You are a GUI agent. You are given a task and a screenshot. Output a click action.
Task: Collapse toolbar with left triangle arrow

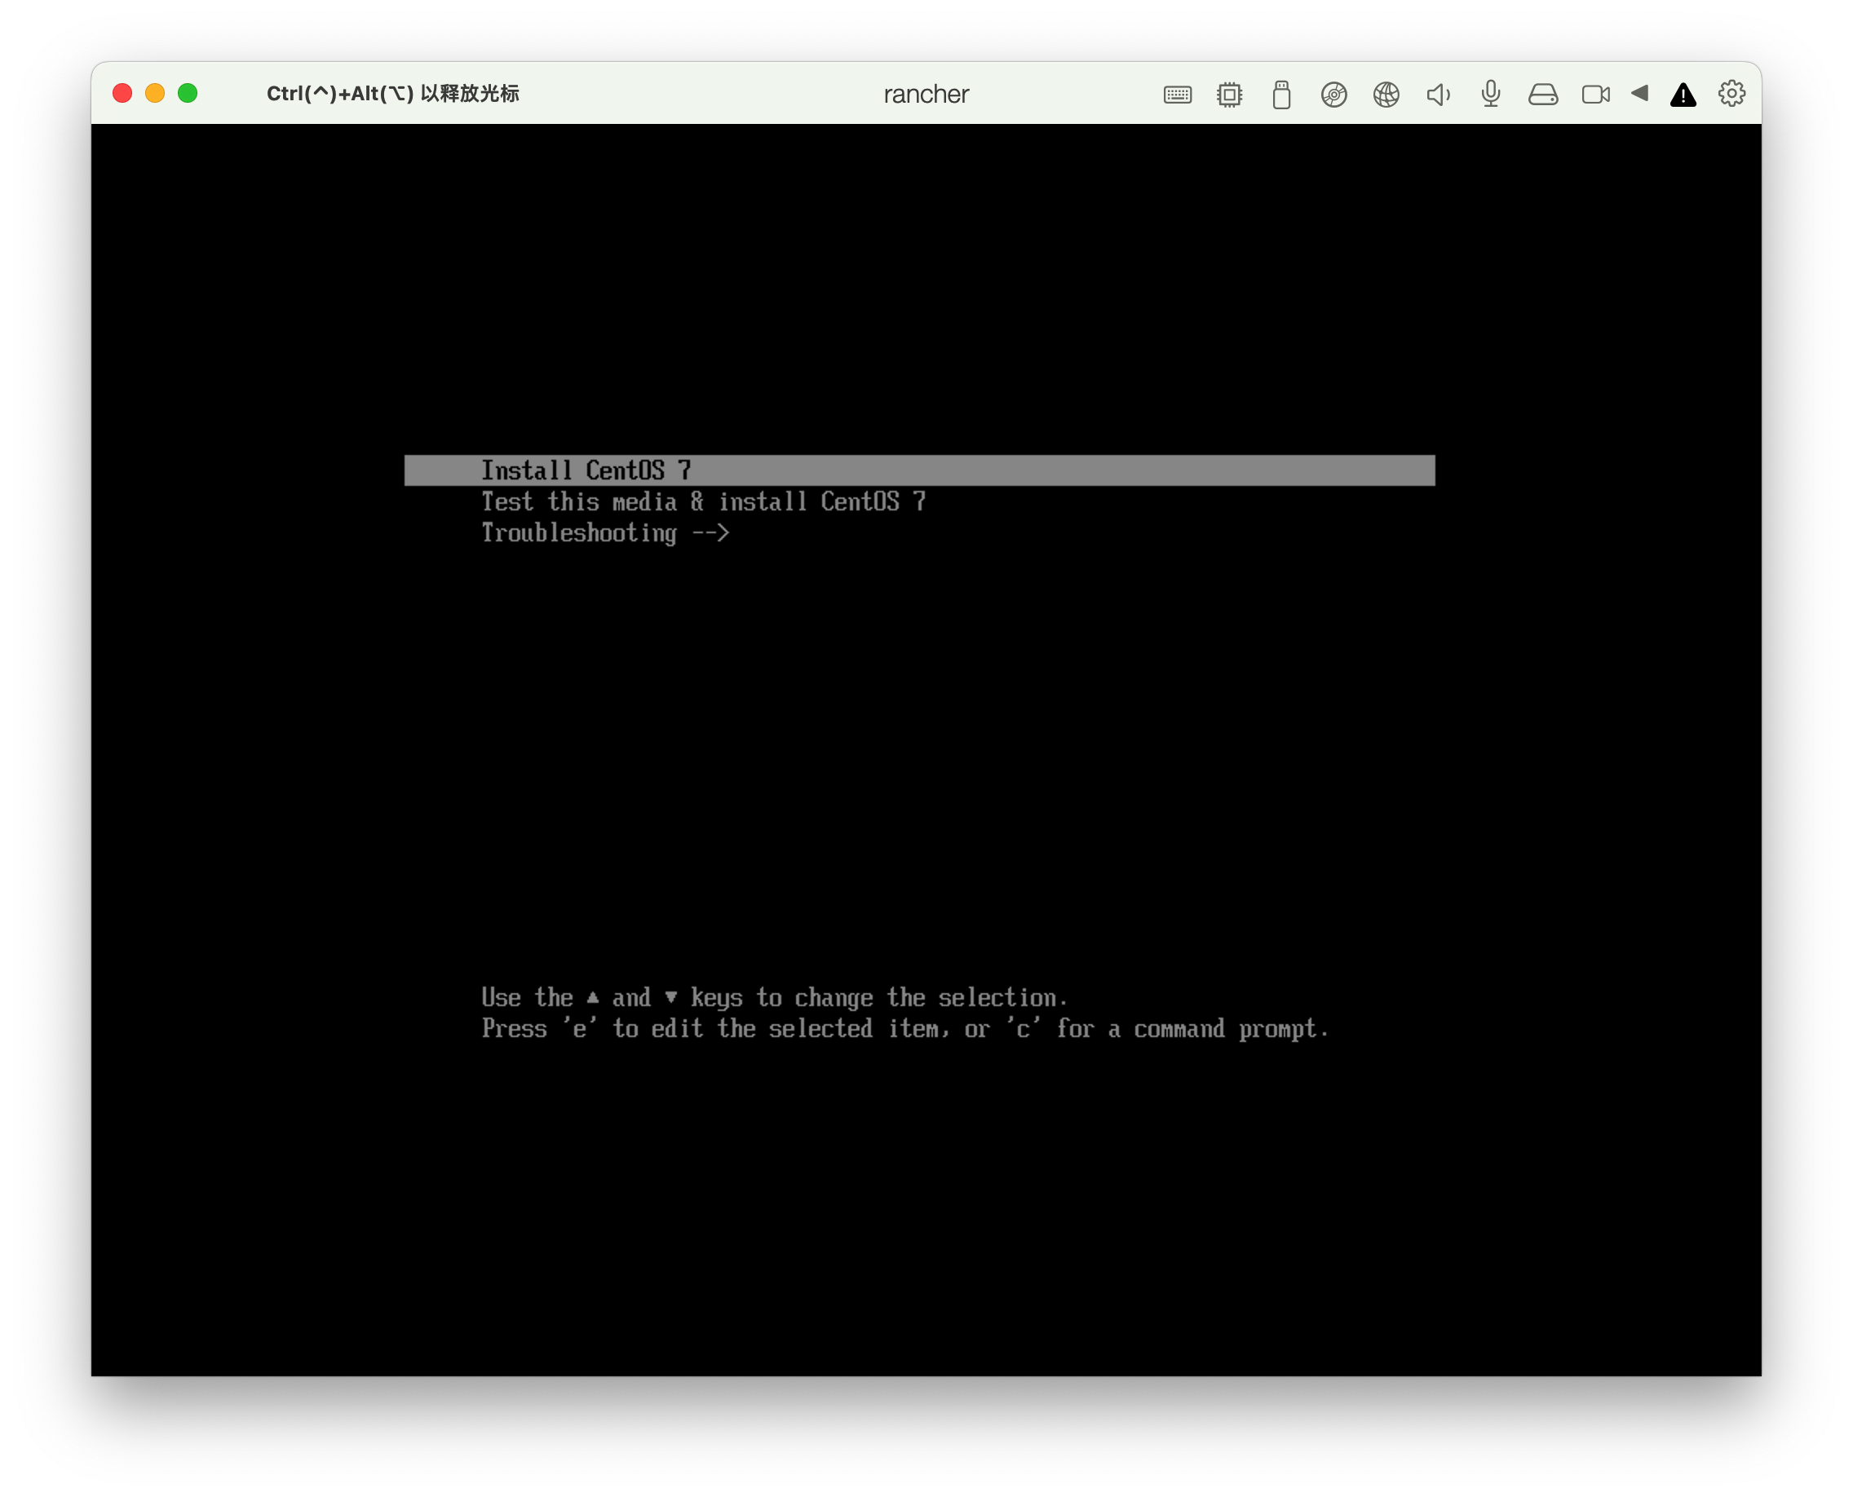point(1640,93)
